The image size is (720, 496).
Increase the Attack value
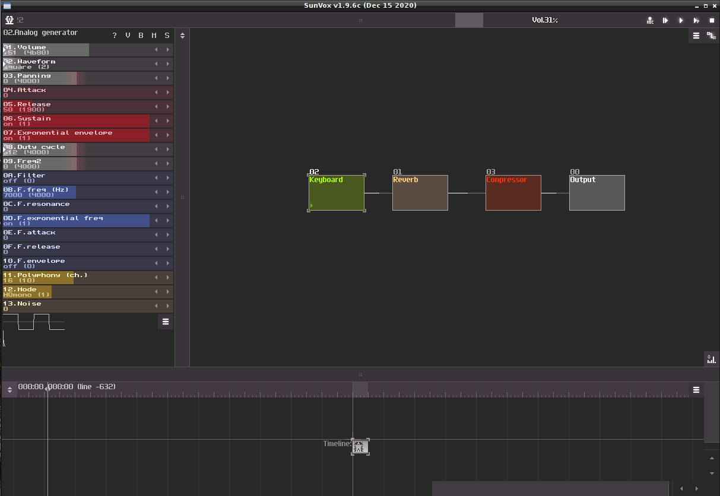coord(168,93)
